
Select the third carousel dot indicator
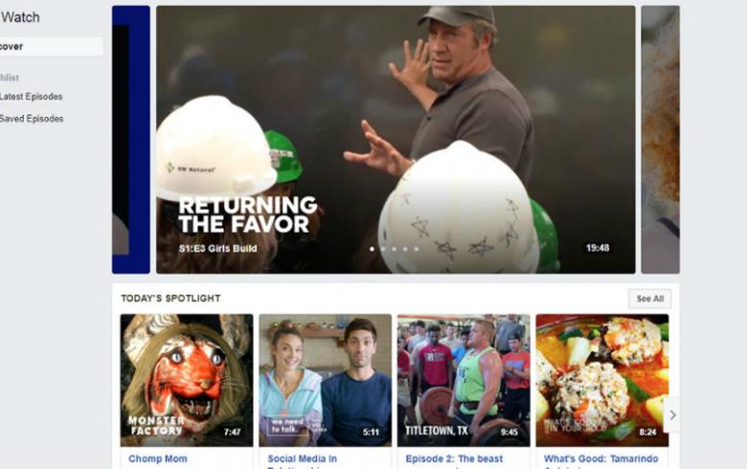click(394, 249)
